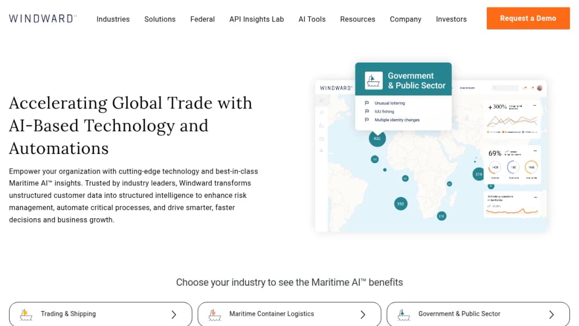Open the Solutions menu
The image size is (579, 326).
(x=160, y=19)
